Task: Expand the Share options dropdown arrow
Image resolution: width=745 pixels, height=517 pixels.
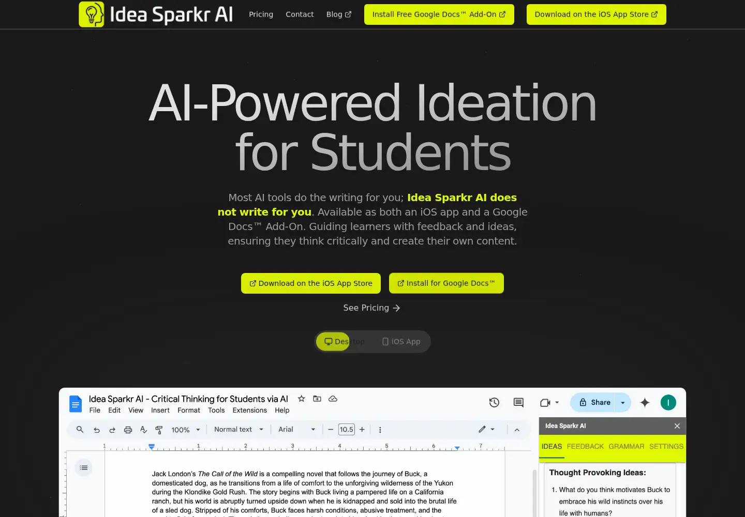Action: (x=623, y=402)
